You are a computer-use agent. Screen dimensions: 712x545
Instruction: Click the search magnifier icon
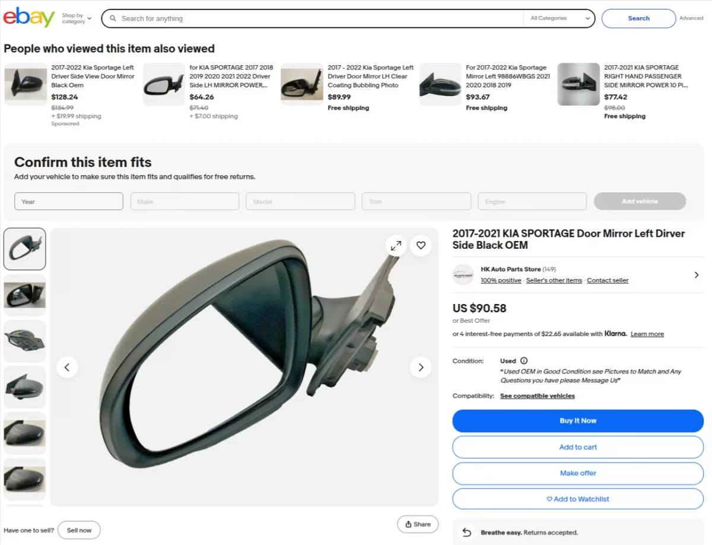tap(113, 18)
